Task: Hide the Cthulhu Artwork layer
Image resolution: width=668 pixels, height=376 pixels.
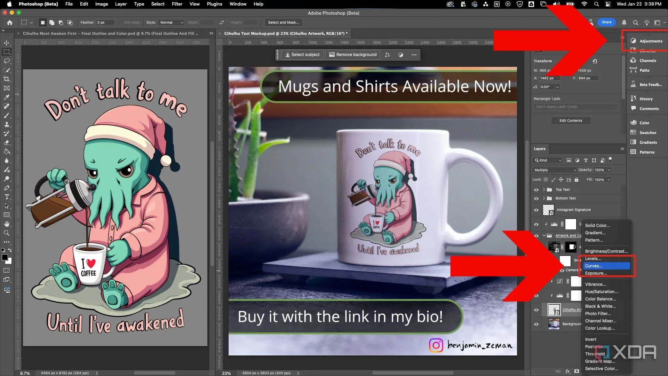Action: coord(536,310)
